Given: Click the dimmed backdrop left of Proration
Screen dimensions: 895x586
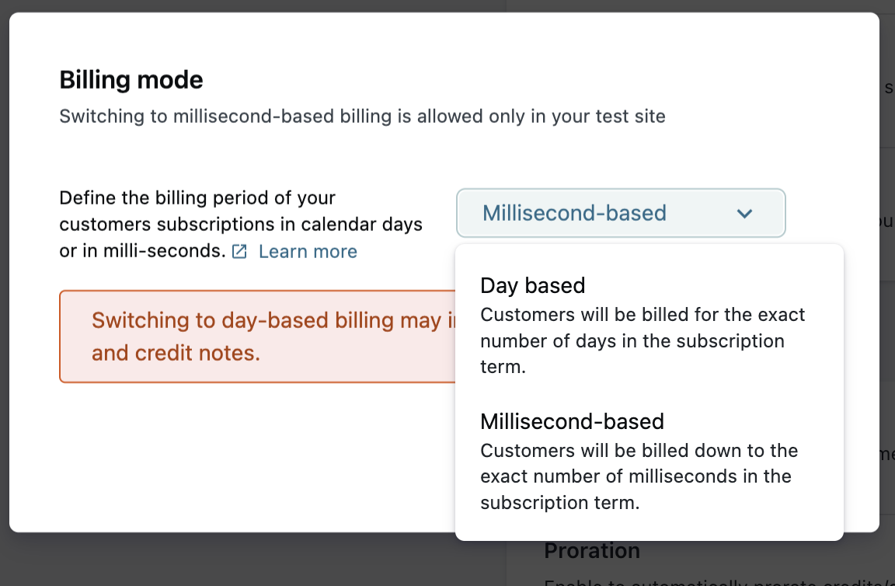Looking at the screenshot, I should [256, 560].
